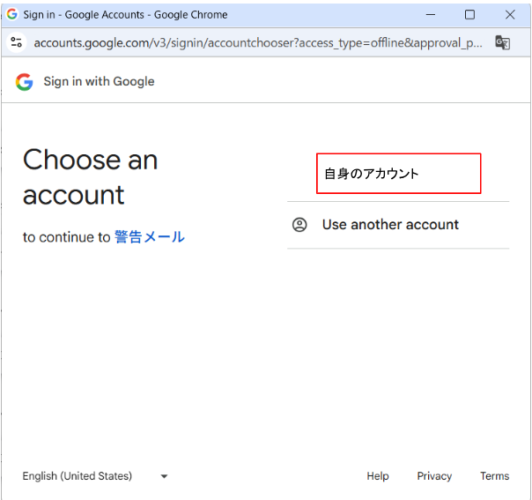
Task: Open the Help link
Action: coord(378,476)
